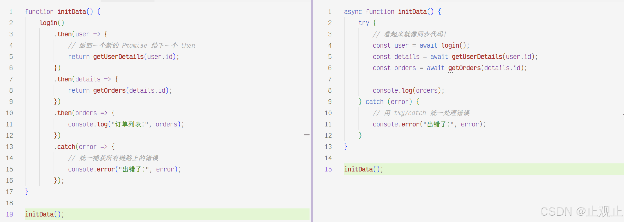Click '.catch(error => {' on left line 13
Image resolution: width=624 pixels, height=222 pixels.
(84, 147)
